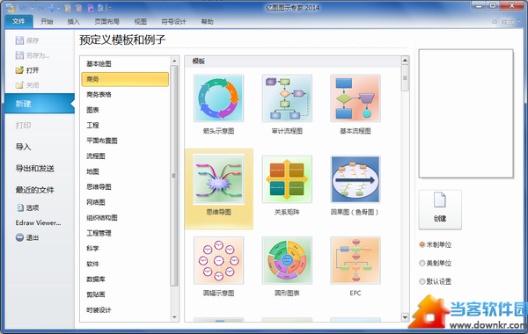528x334 pixels.
Task: Choose the 箭头示意图 template thumbnail
Action: click(x=218, y=98)
